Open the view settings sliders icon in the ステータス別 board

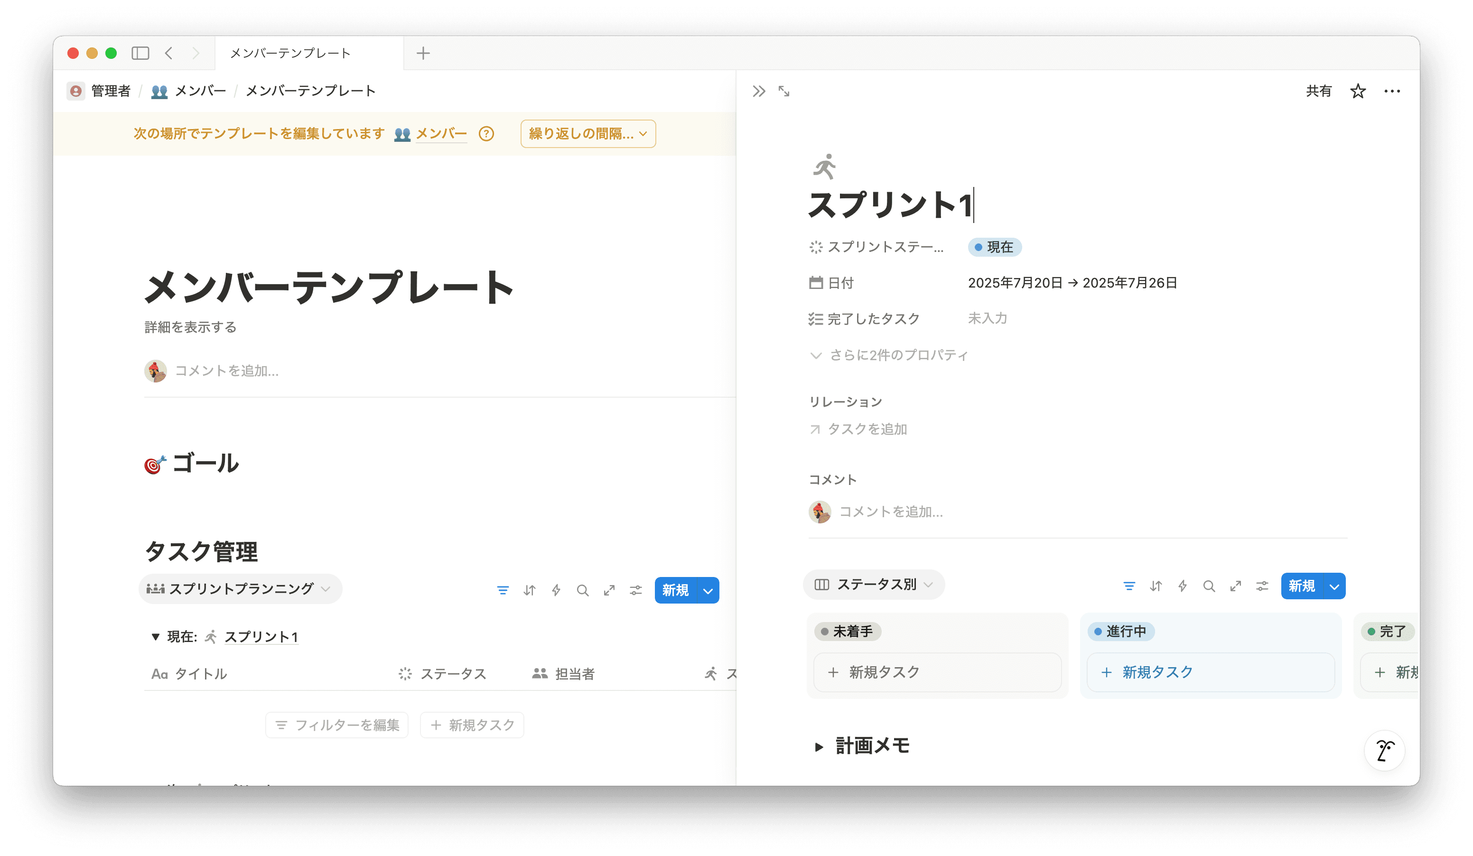(x=1262, y=586)
